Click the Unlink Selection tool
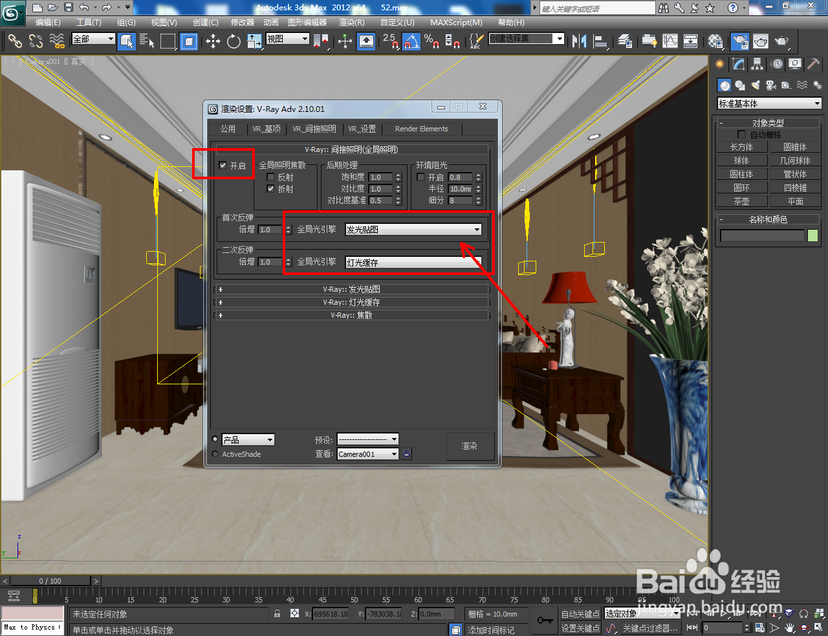The width and height of the screenshot is (828, 636). click(36, 41)
